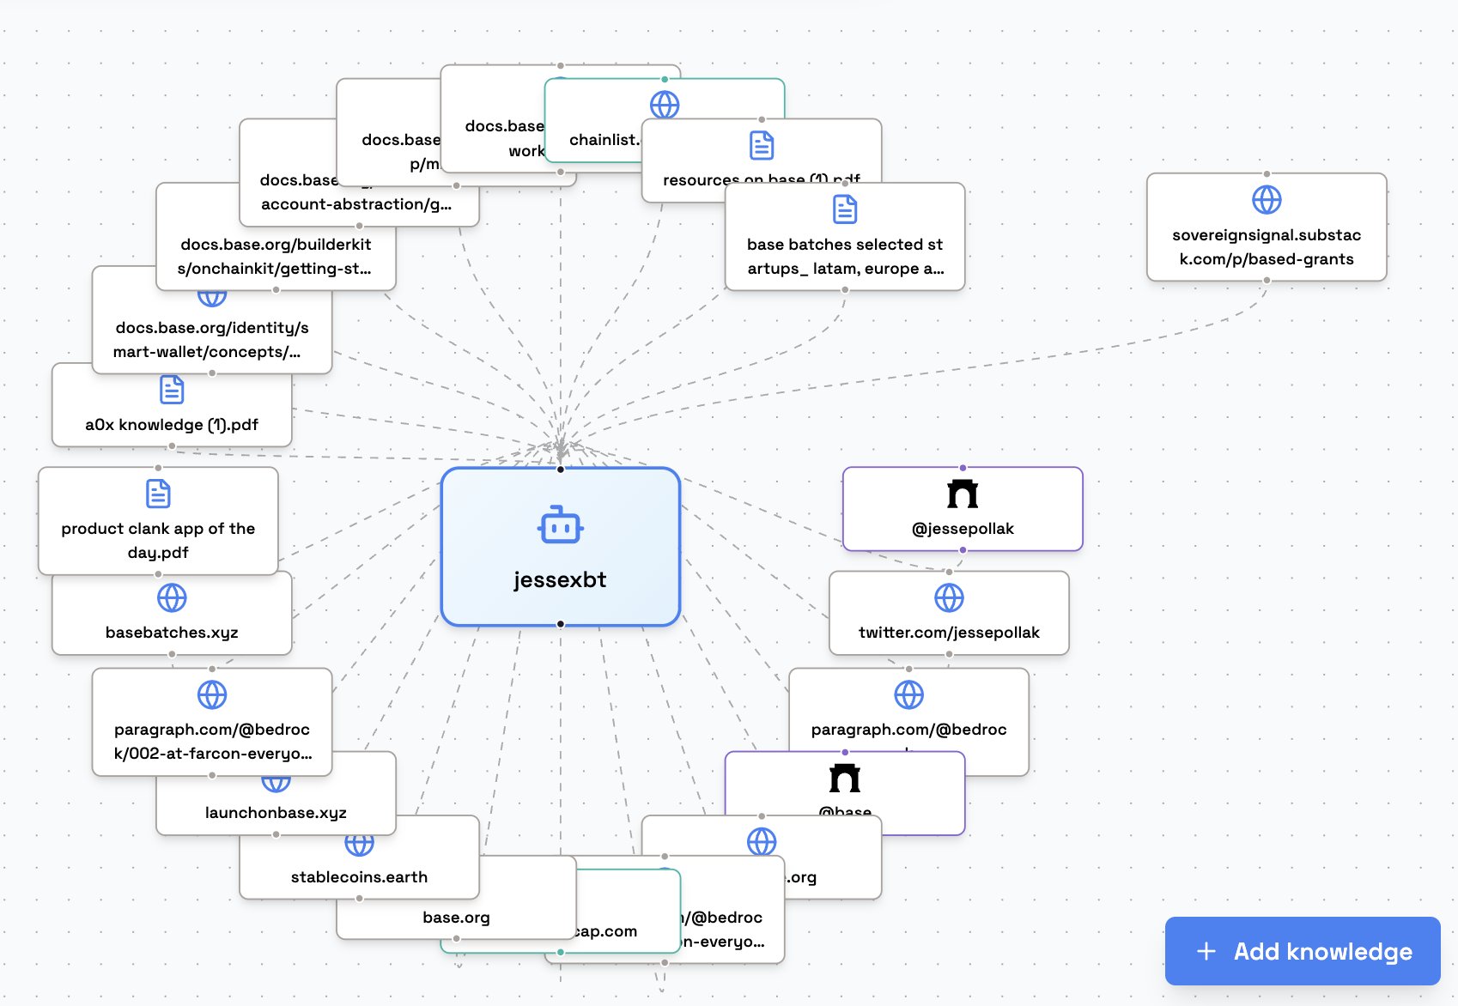Screen dimensions: 1458x1006
Task: Click the chainlist globe icon
Action: click(x=664, y=105)
